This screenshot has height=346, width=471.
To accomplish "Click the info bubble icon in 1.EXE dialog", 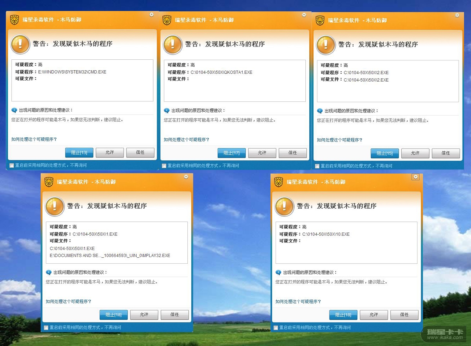I will coord(49,272).
